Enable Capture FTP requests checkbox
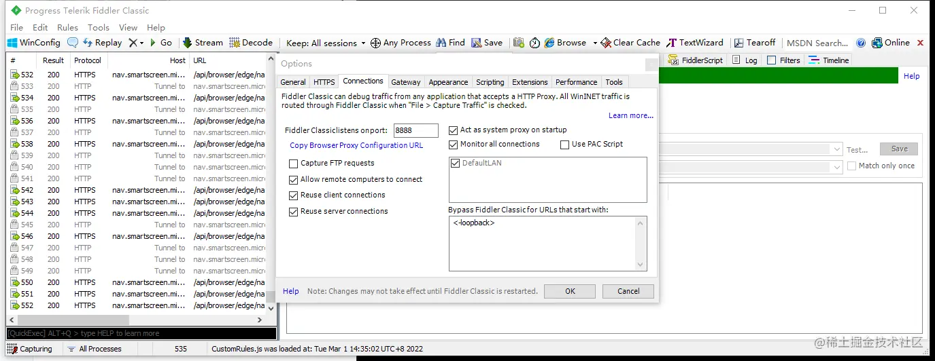The height and width of the screenshot is (361, 935). click(x=294, y=164)
